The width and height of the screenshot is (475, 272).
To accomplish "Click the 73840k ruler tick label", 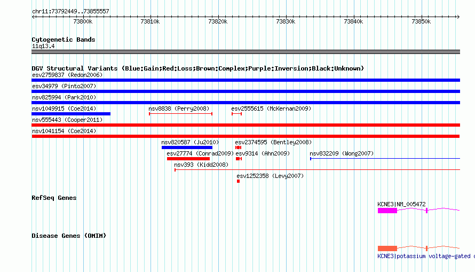I will click(353, 21).
